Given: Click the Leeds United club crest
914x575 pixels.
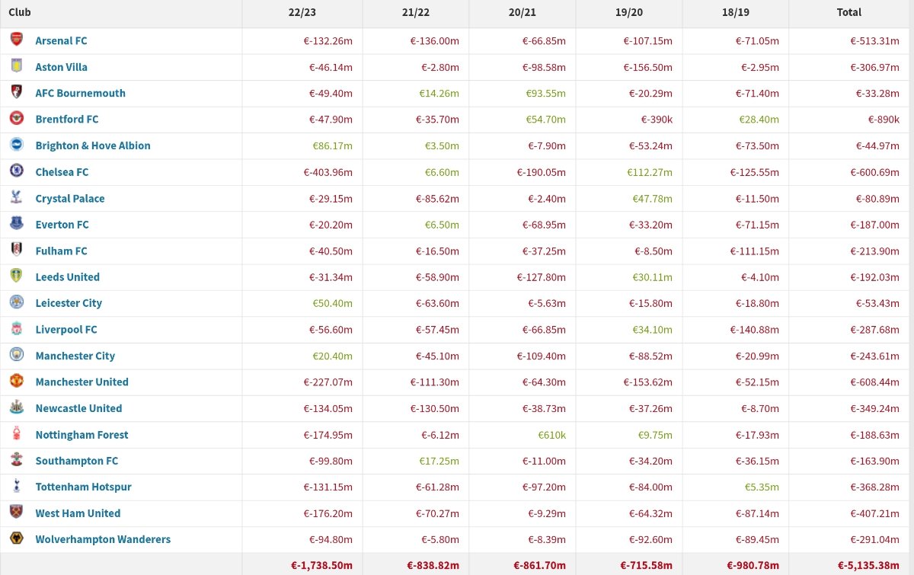Looking at the screenshot, I should 17,276.
